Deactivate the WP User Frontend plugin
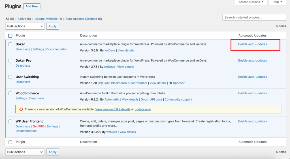The image size is (290, 159). (x=23, y=126)
